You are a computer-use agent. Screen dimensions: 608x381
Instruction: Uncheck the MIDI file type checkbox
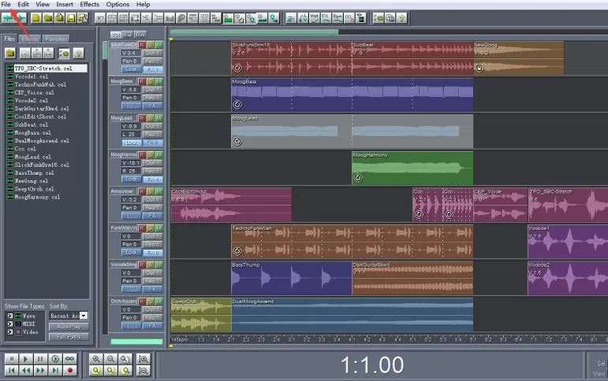point(9,323)
